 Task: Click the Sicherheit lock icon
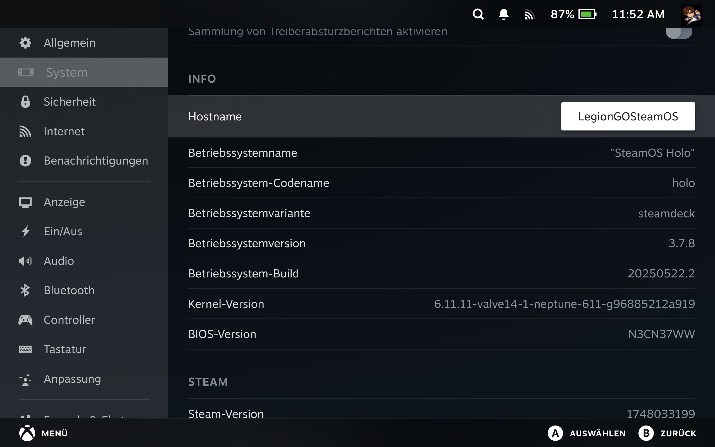pyautogui.click(x=25, y=102)
